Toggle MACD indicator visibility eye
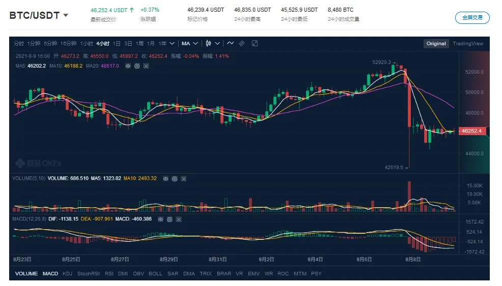Screen dimensions: 502x286 pos(160,219)
